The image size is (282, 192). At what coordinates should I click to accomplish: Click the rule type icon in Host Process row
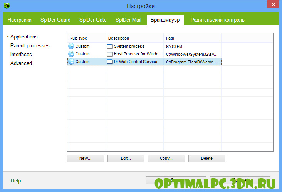(71, 54)
